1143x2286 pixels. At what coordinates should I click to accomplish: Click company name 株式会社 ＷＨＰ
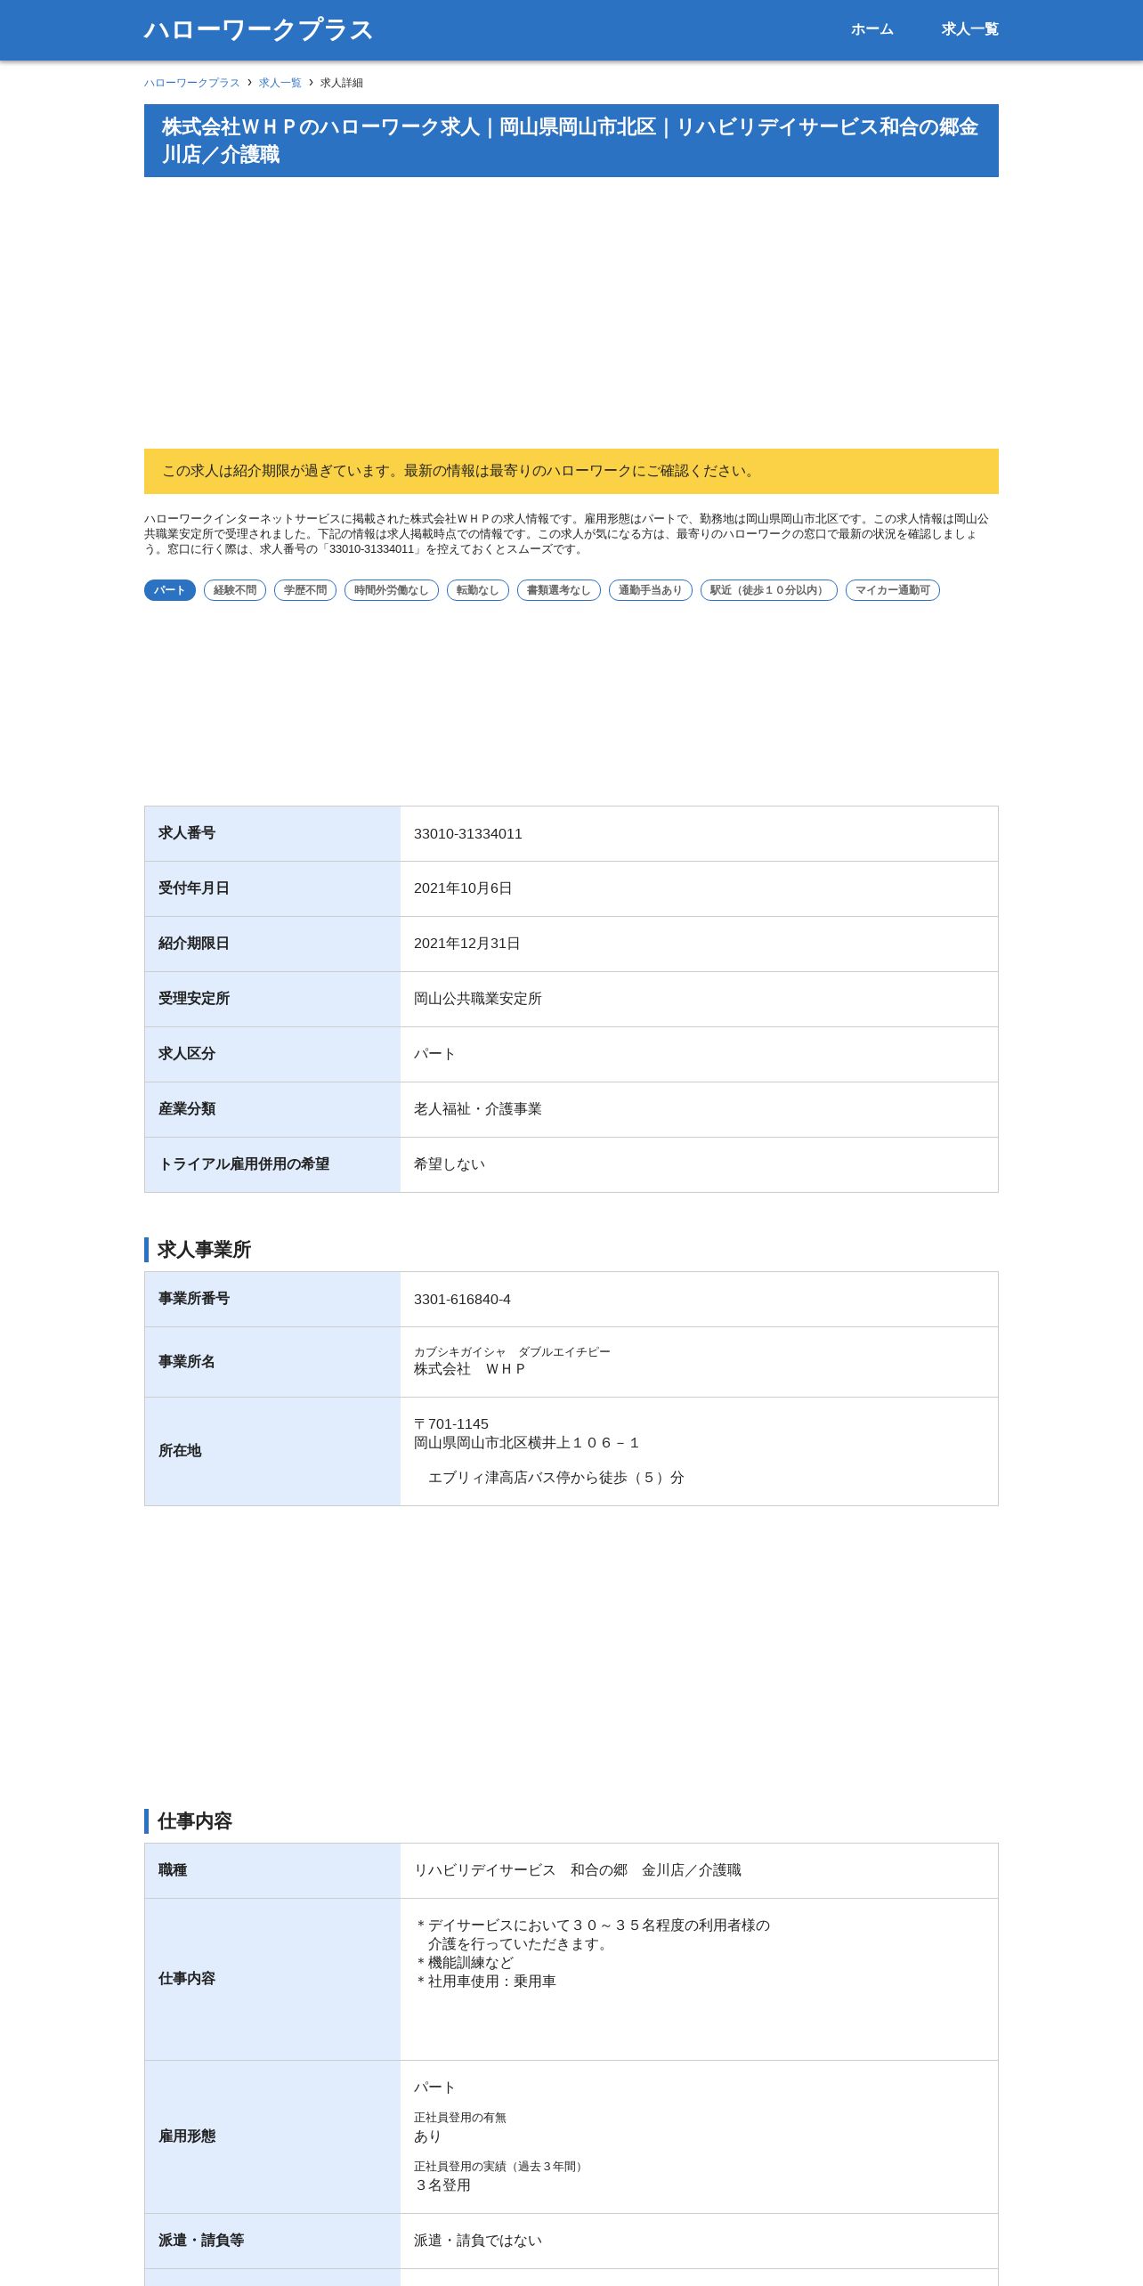pyautogui.click(x=470, y=1369)
